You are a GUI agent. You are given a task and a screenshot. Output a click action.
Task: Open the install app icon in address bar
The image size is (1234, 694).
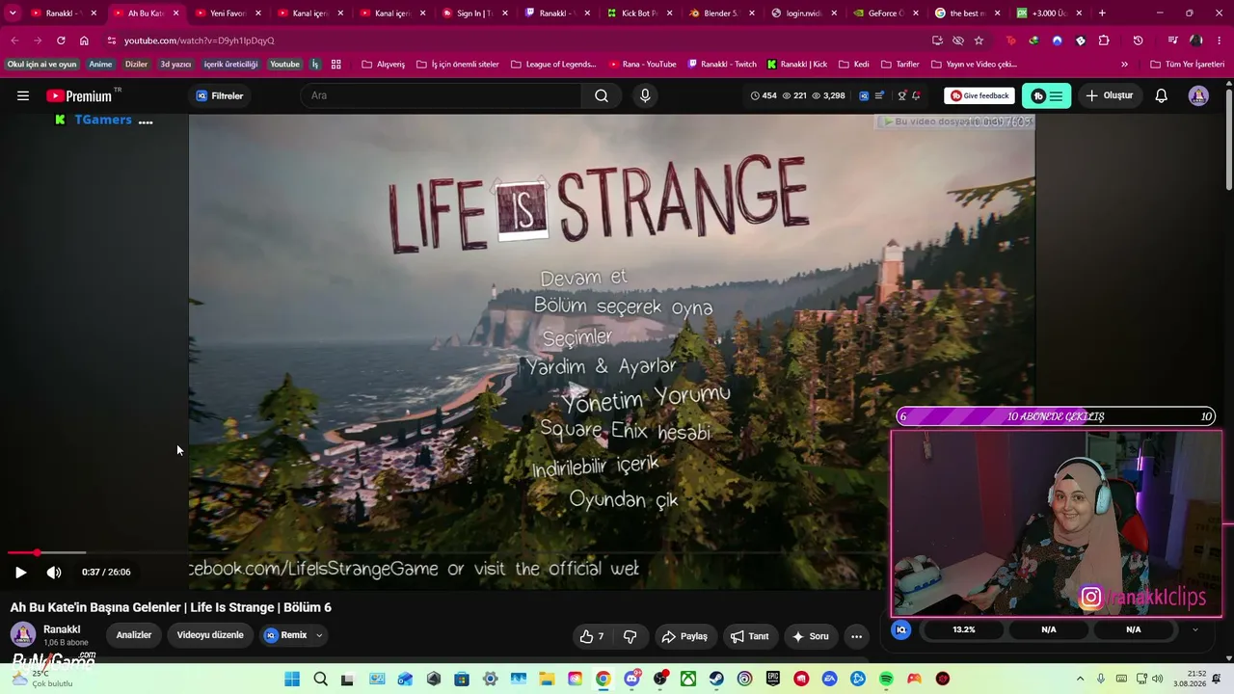(937, 40)
